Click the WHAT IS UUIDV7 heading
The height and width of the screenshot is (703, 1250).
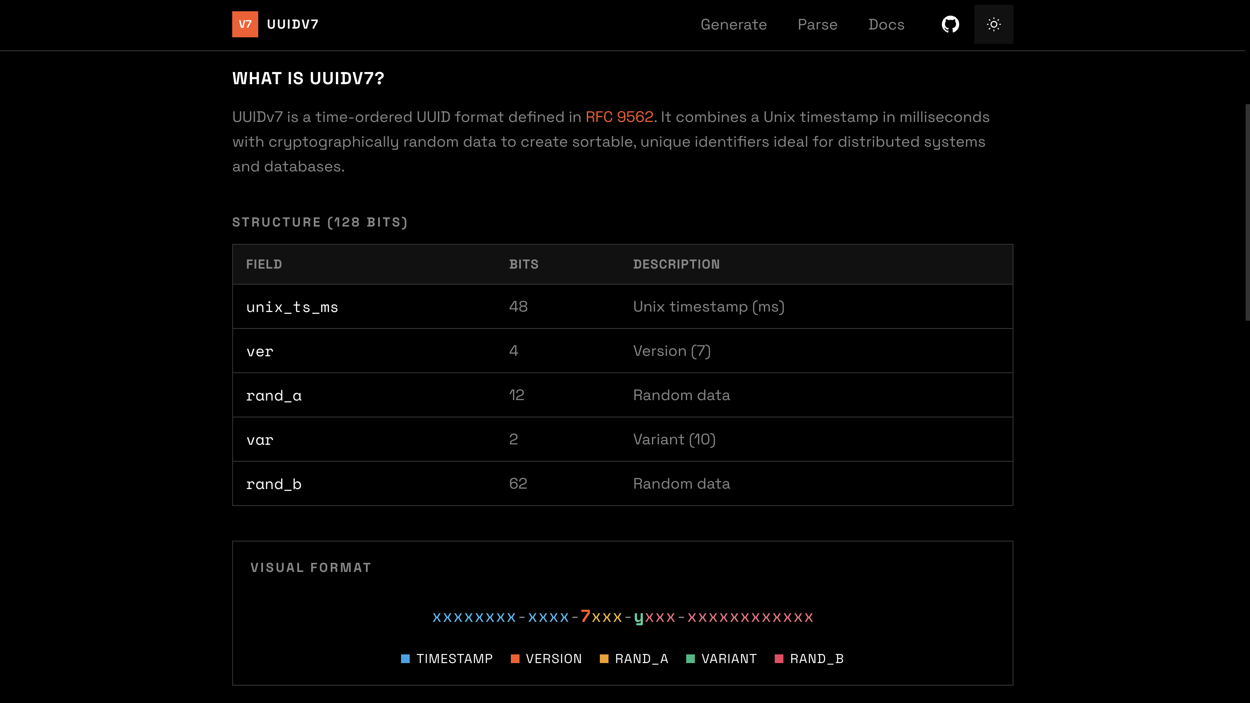click(x=308, y=78)
